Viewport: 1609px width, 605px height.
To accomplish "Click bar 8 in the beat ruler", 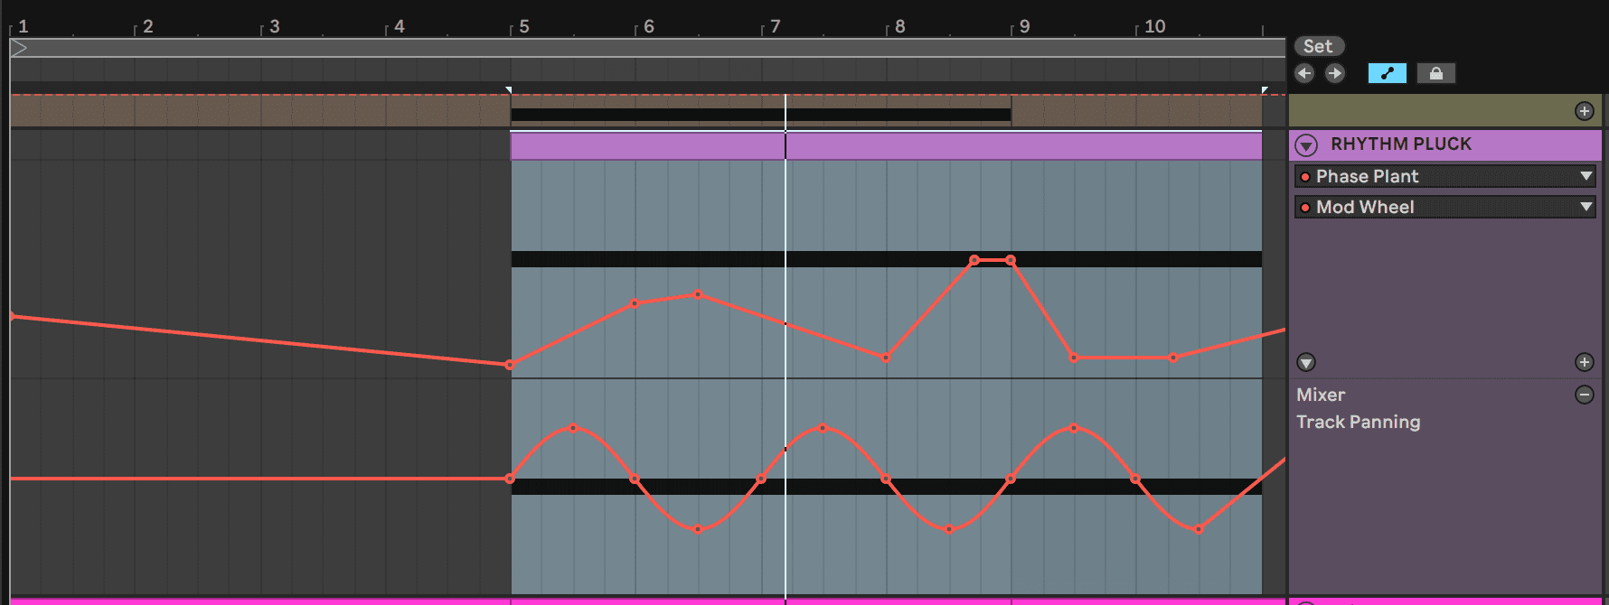I will click(900, 26).
